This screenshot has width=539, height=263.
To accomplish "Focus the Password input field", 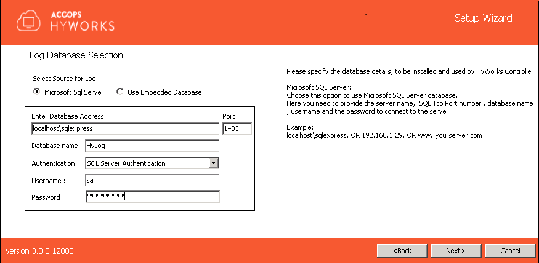I will tap(152, 197).
